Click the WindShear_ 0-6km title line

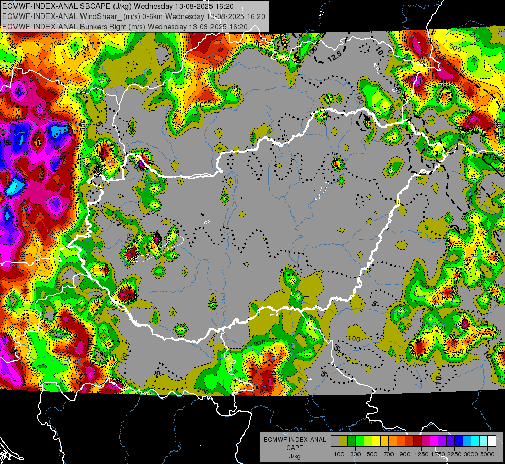click(133, 16)
